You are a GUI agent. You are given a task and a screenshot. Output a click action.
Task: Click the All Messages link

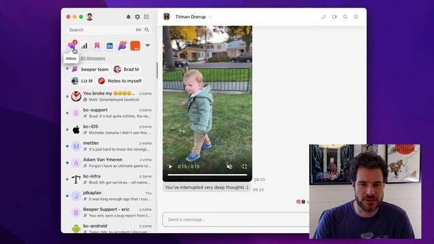(x=93, y=58)
